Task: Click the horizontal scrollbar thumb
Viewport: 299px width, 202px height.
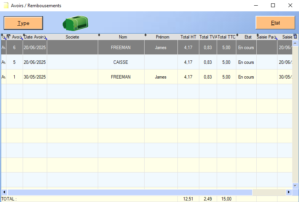Action: click(130, 192)
